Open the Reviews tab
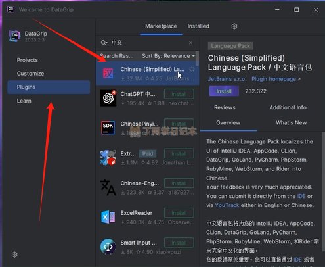Viewport: 325px width, 267px height. click(225, 107)
